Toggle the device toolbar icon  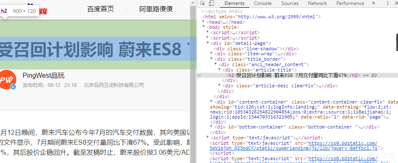click(x=211, y=3)
